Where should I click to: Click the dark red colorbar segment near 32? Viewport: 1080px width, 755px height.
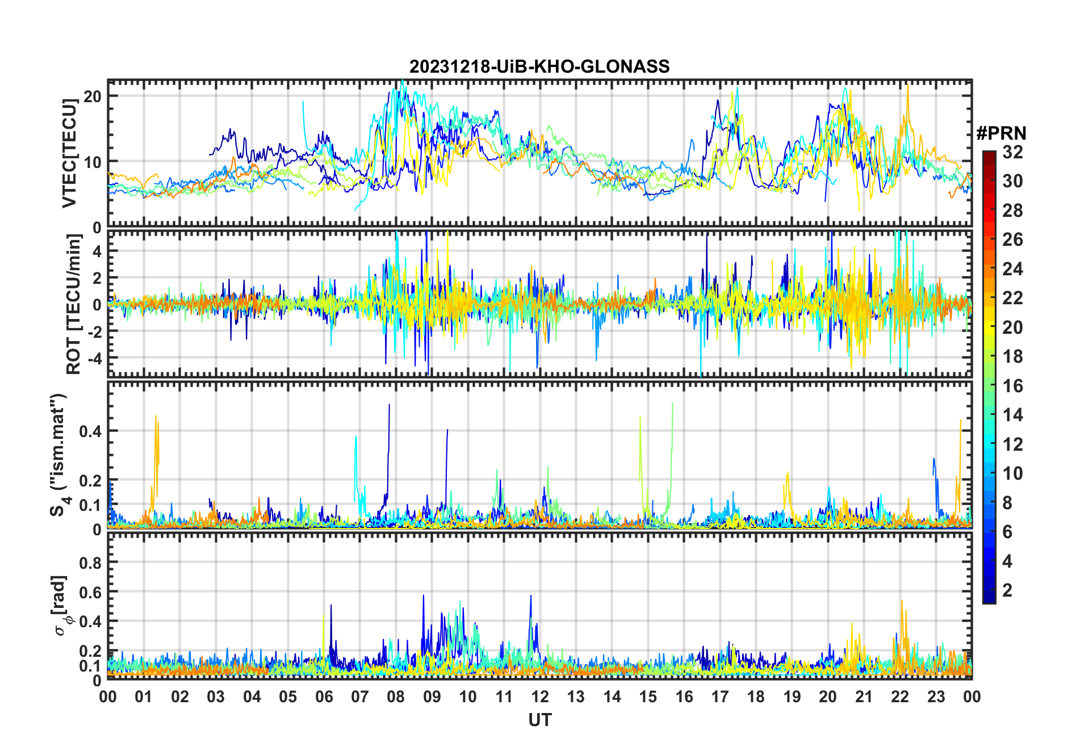[x=989, y=157]
